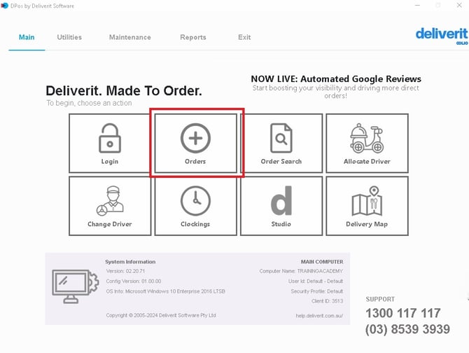Click the Version: 02.20.71 text
The height and width of the screenshot is (353, 469).
[x=125, y=271]
